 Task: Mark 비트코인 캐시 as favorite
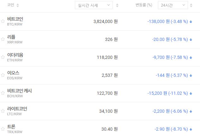(3, 93)
